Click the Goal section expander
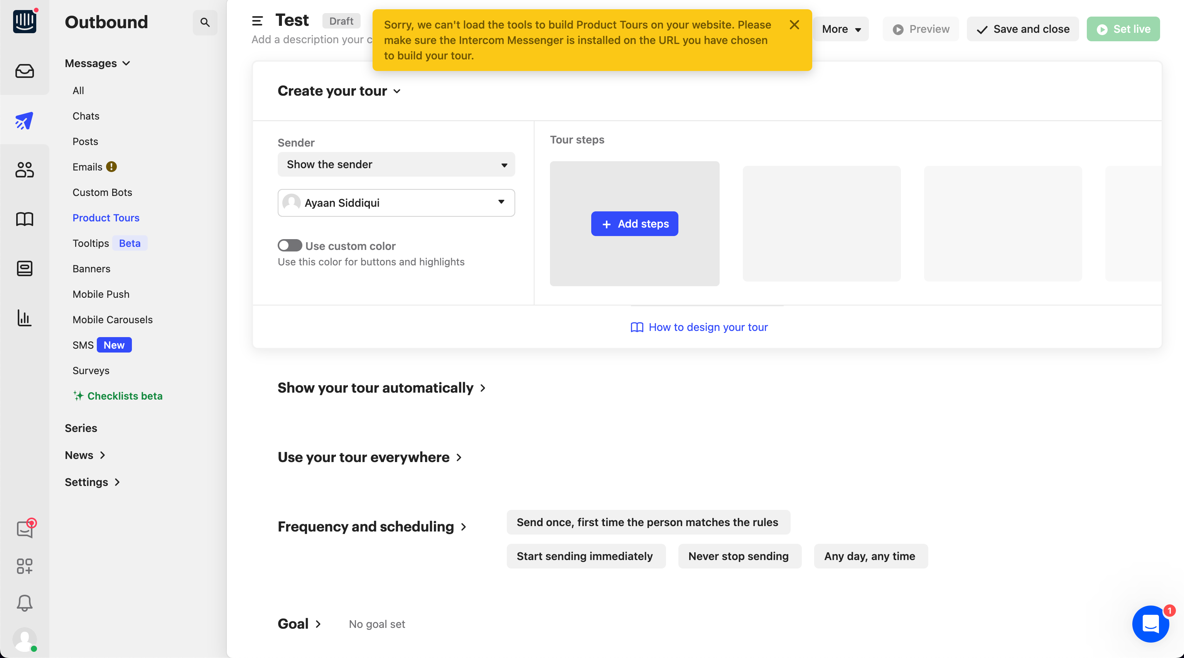 pos(317,624)
